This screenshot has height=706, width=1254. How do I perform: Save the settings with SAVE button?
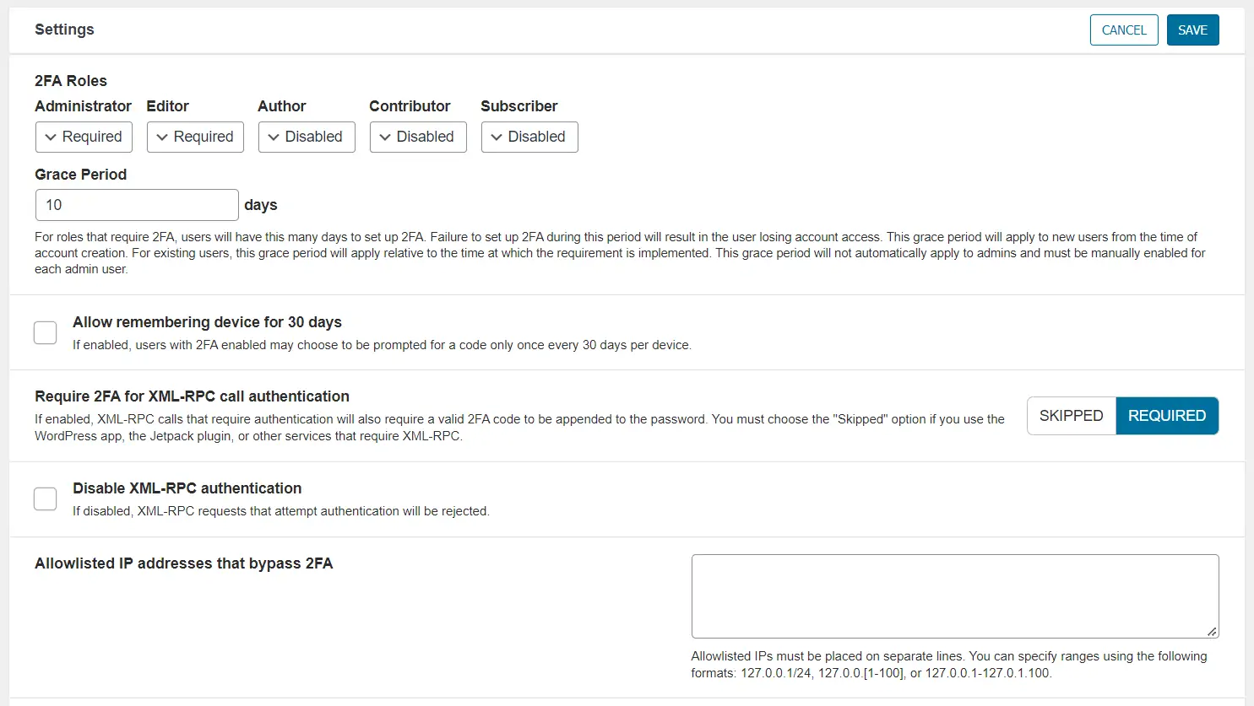(1192, 30)
